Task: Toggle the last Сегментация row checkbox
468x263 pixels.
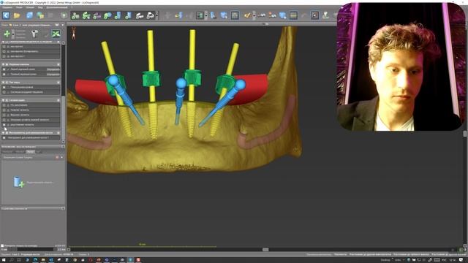Action: [4, 125]
